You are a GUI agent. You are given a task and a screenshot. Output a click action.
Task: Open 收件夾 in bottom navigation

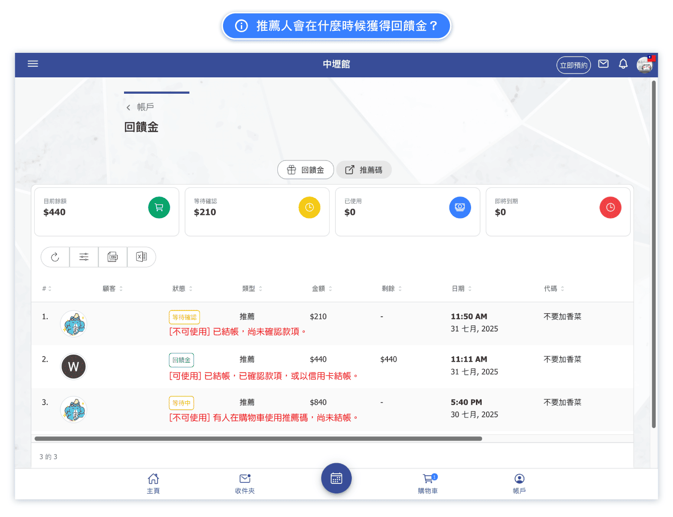(x=245, y=483)
